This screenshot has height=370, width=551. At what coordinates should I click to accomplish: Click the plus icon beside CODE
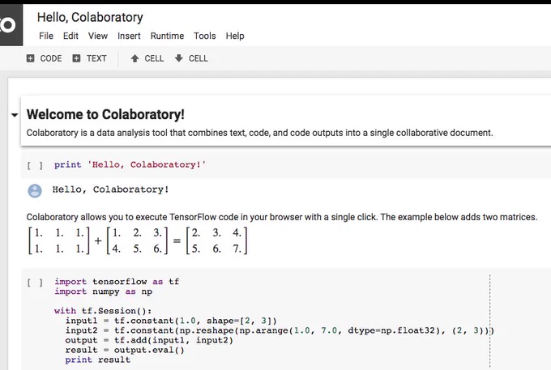point(31,58)
